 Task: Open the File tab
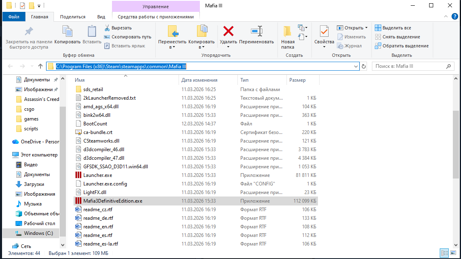14,17
